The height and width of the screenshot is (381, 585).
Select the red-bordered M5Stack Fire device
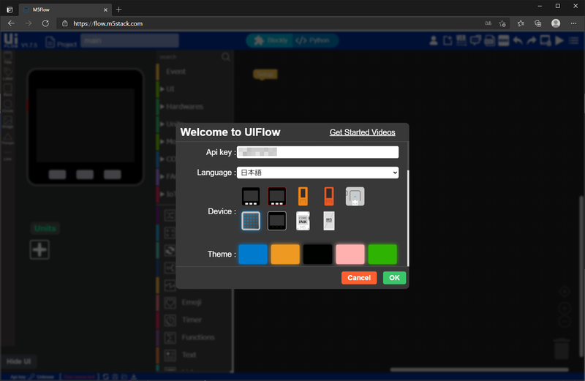point(277,196)
